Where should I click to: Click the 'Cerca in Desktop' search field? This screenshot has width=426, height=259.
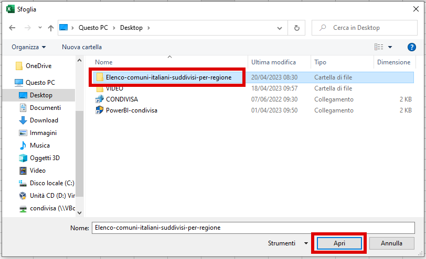tap(364, 28)
